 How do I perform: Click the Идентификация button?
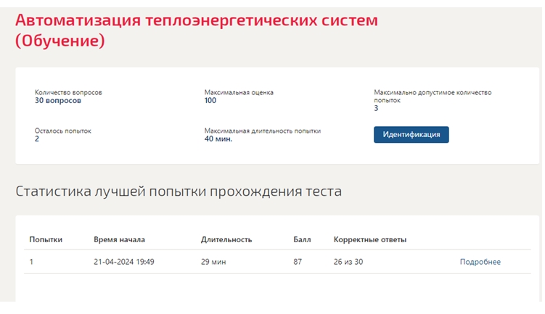[411, 134]
